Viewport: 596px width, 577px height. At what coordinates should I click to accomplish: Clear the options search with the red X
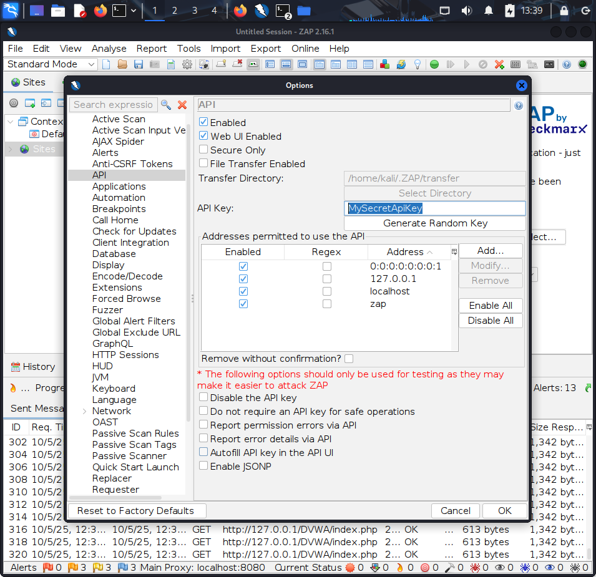(182, 104)
